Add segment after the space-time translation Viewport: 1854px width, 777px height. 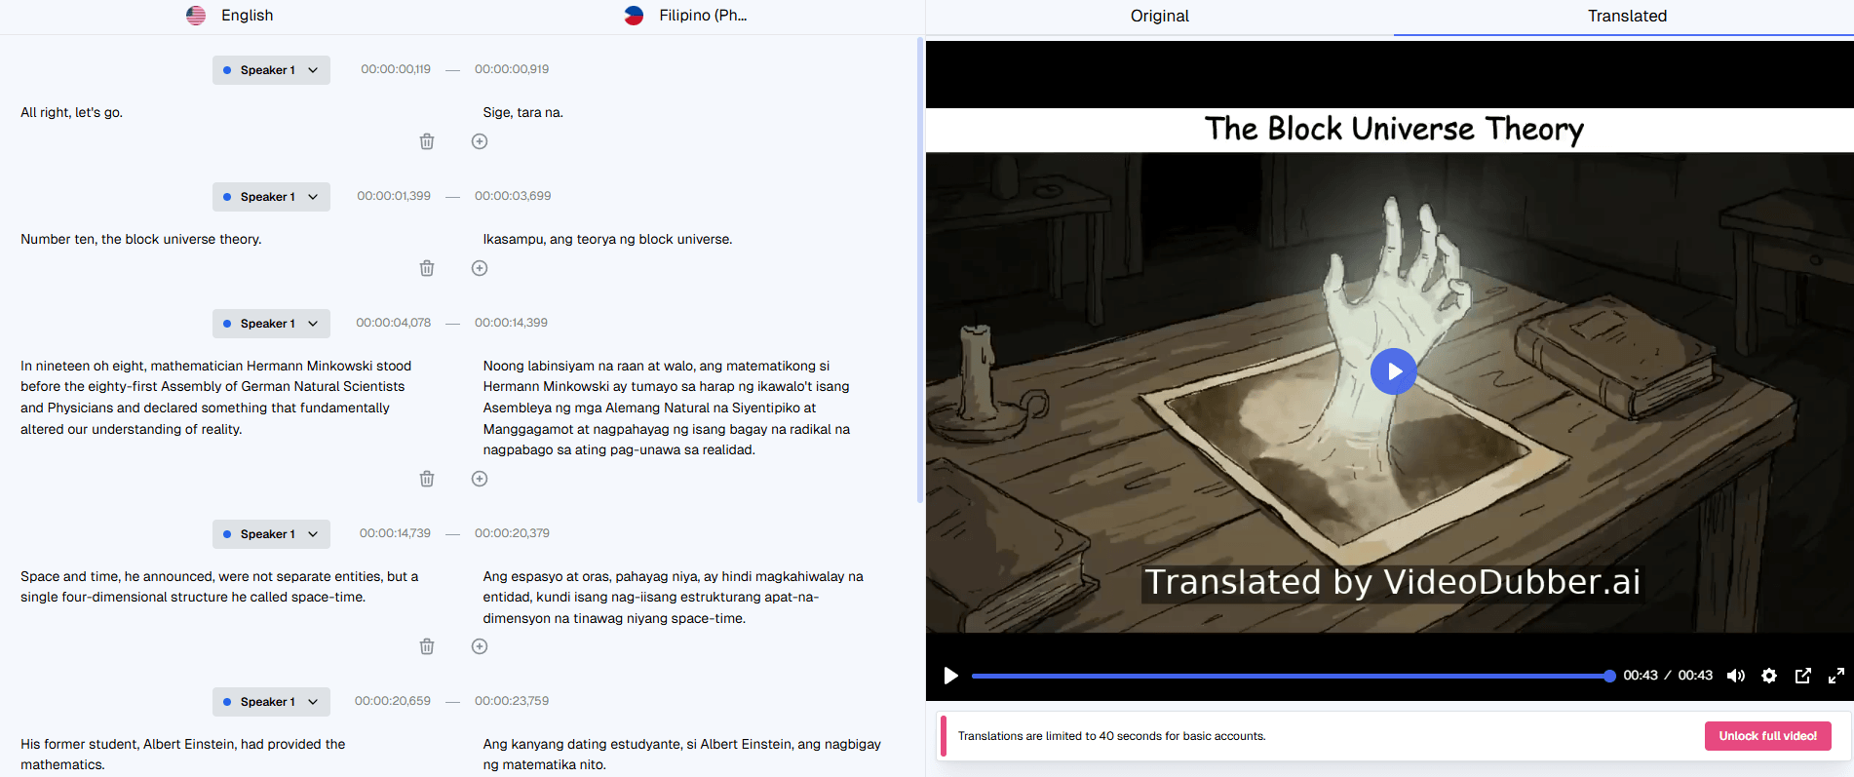480,646
